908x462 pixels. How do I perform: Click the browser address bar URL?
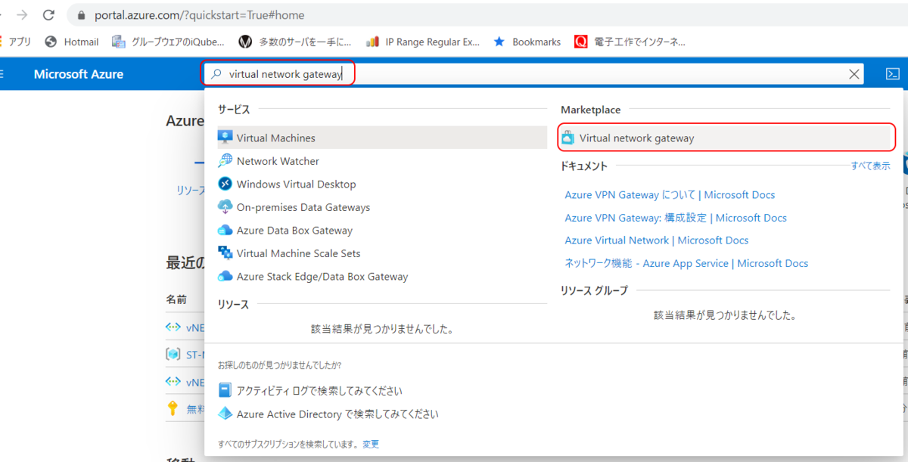[x=200, y=15]
